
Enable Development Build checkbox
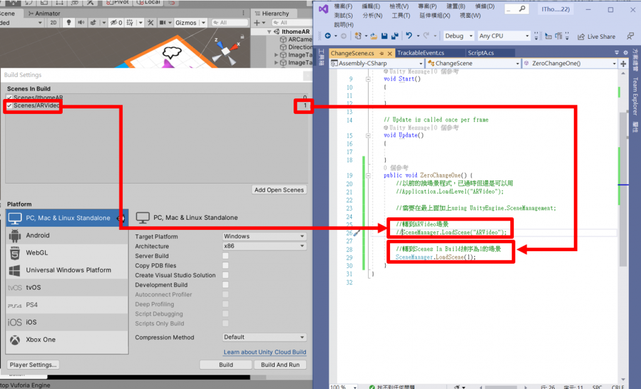click(x=225, y=284)
